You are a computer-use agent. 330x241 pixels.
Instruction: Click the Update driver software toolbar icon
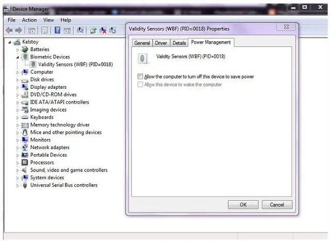[x=93, y=30]
